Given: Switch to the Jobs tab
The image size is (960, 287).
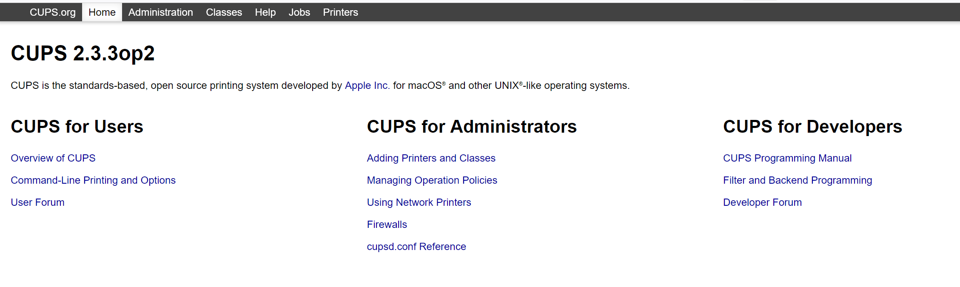Looking at the screenshot, I should [299, 12].
